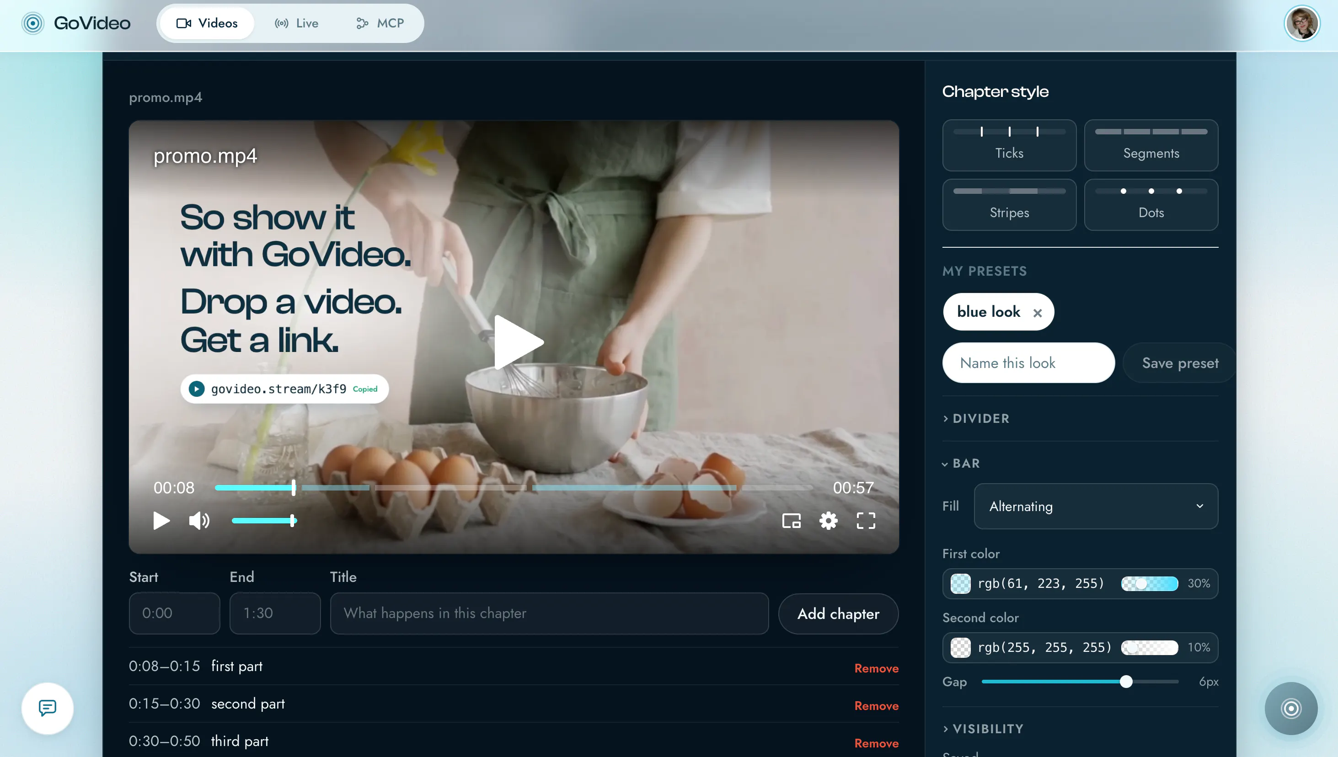This screenshot has height=757, width=1338.
Task: Collapse the BAR section
Action: (x=961, y=463)
